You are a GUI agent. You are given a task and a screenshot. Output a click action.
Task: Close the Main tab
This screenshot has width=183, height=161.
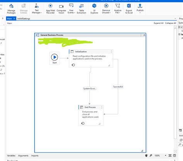[x=14, y=18]
